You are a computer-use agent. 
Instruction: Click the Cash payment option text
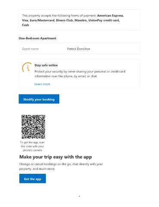(25, 25)
